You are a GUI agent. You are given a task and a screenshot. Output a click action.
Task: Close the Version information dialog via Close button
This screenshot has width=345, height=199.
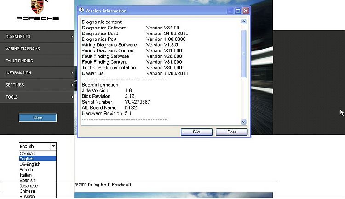(232, 132)
